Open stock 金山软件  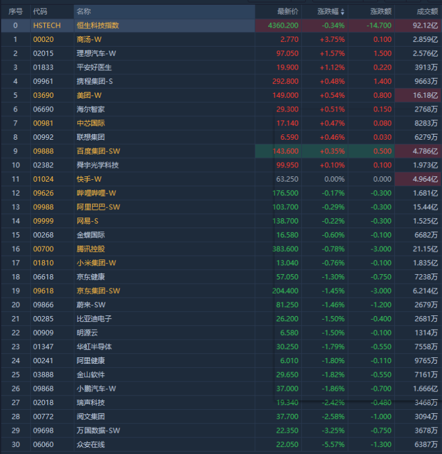tap(91, 374)
